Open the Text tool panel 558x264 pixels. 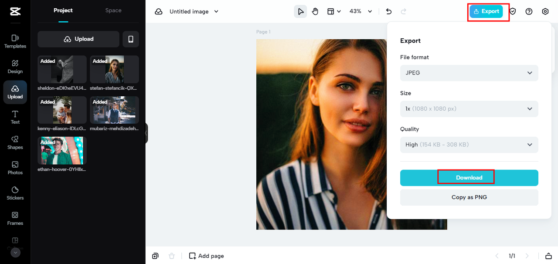(15, 117)
